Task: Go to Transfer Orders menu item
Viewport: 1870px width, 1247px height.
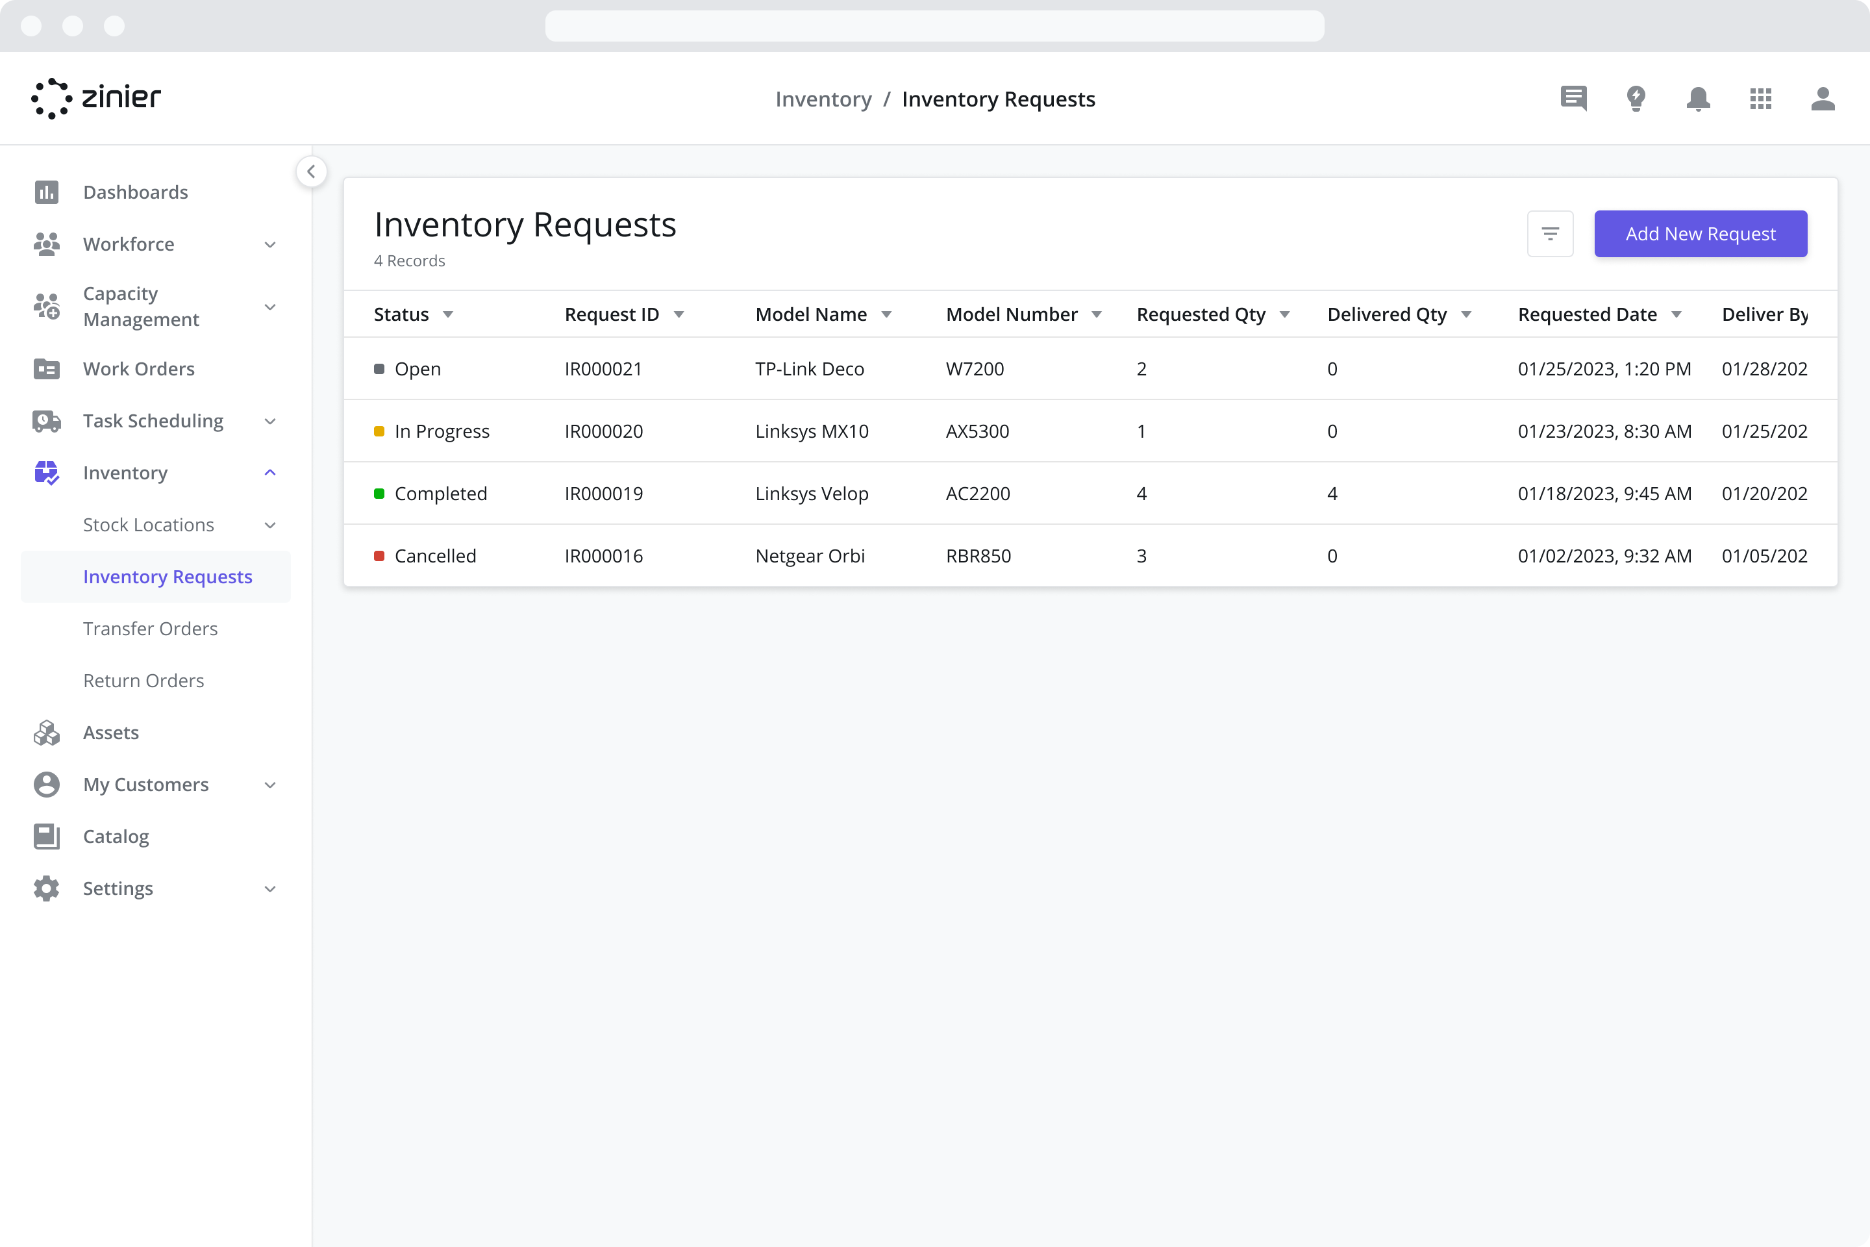Action: pyautogui.click(x=150, y=628)
